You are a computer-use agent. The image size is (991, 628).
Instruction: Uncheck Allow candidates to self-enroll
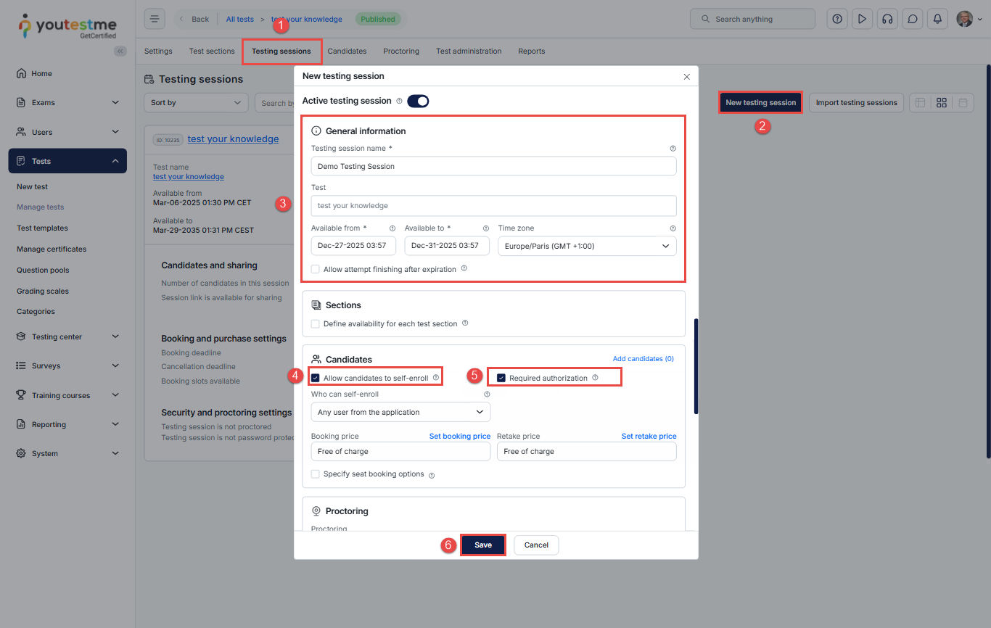tap(316, 378)
